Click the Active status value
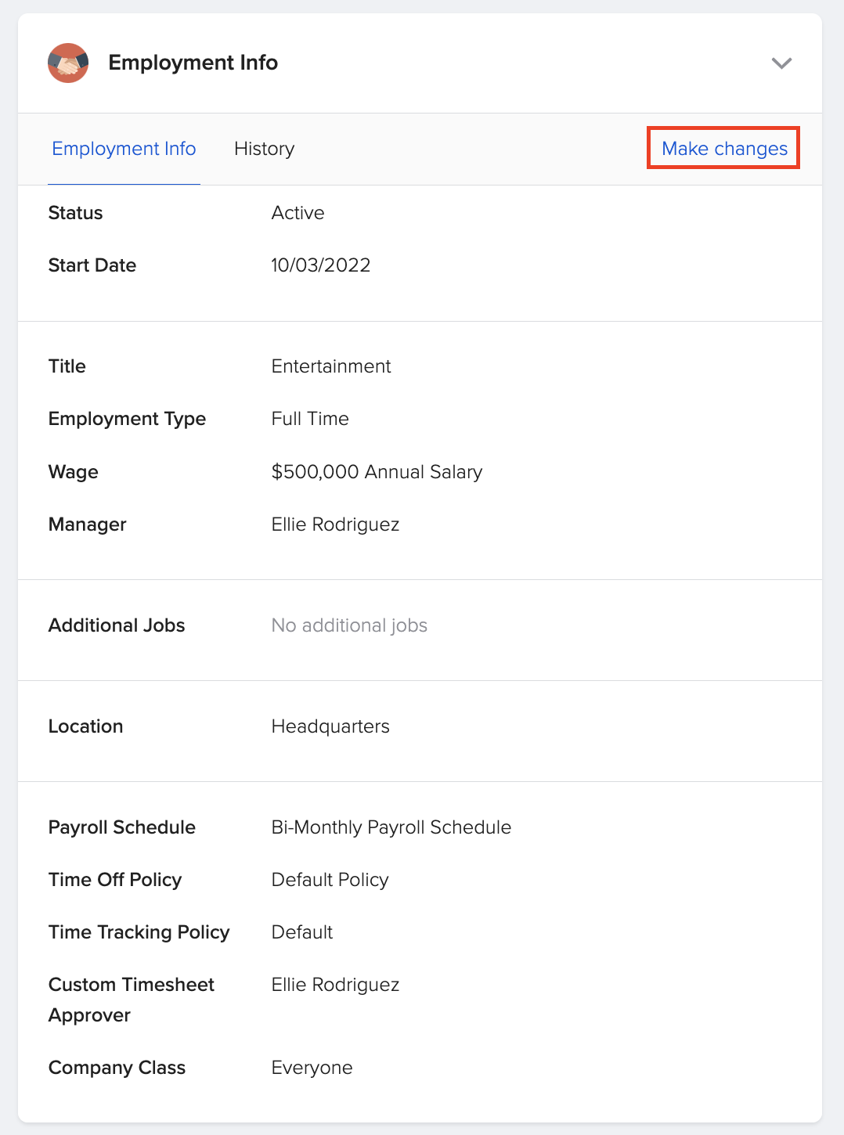The height and width of the screenshot is (1135, 844). point(298,212)
